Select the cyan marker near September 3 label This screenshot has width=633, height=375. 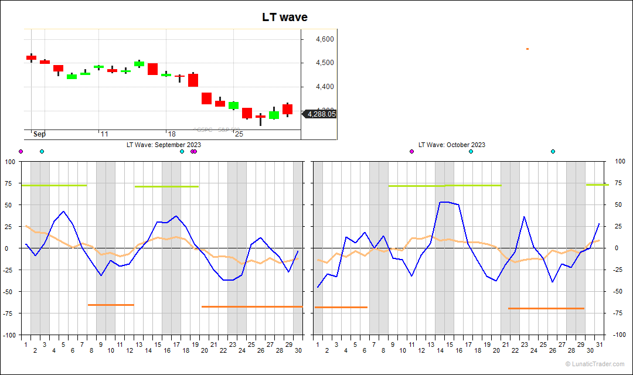[x=41, y=151]
